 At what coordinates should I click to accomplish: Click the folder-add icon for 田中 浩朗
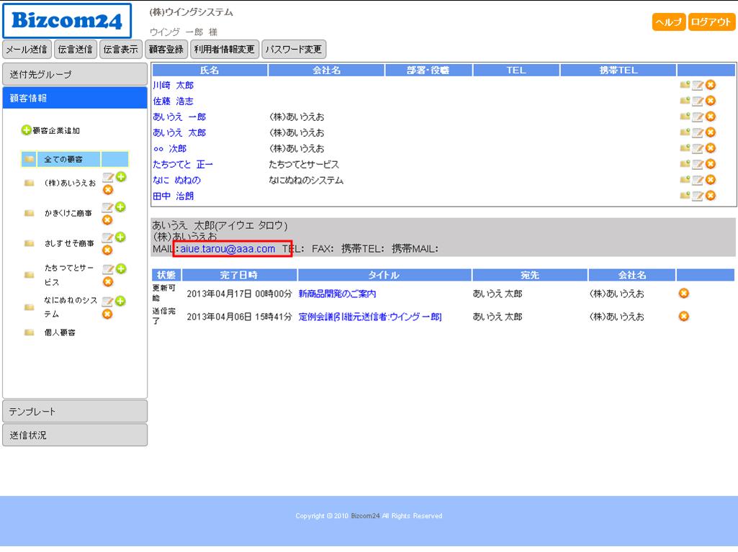click(x=684, y=196)
